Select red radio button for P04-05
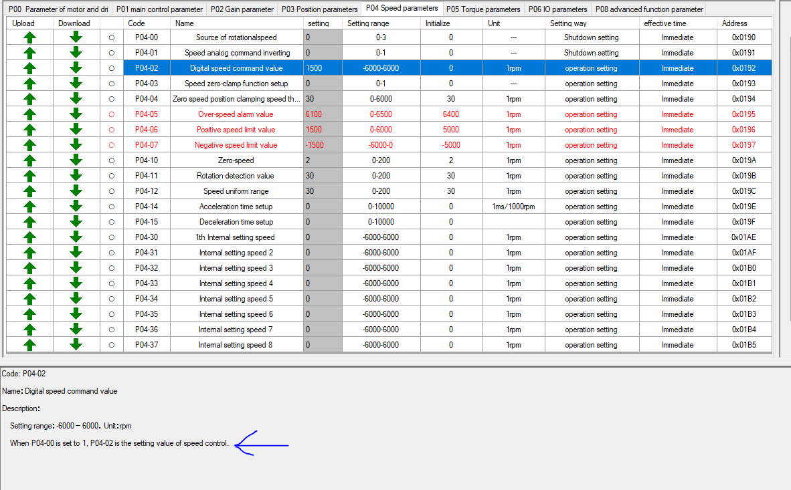The image size is (791, 490). pos(112,114)
